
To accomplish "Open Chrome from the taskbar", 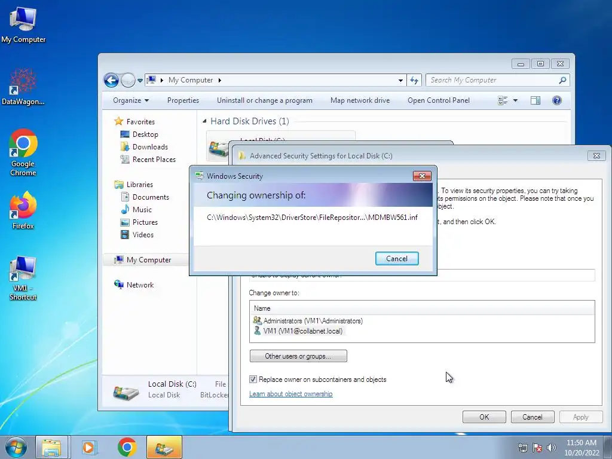I will tap(127, 447).
